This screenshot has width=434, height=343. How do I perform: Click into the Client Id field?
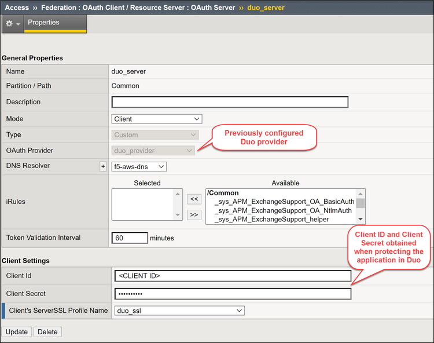[233, 276]
